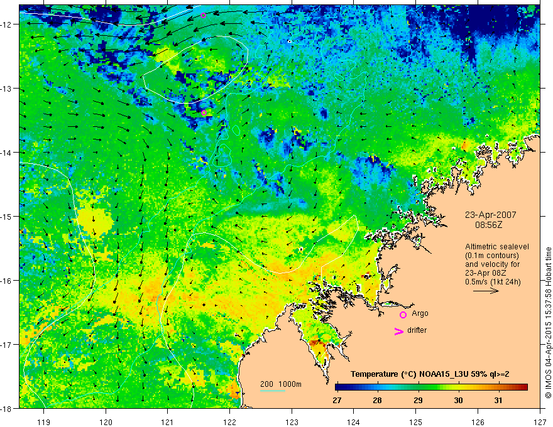
Task: Click the drifter legend label
Action: coord(417,330)
